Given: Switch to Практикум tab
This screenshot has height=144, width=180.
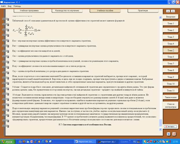Looking at the screenshot, I should (143, 11).
